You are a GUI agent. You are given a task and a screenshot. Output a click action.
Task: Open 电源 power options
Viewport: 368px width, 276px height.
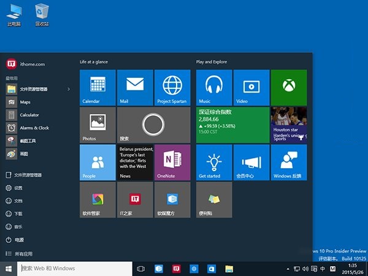(x=19, y=240)
